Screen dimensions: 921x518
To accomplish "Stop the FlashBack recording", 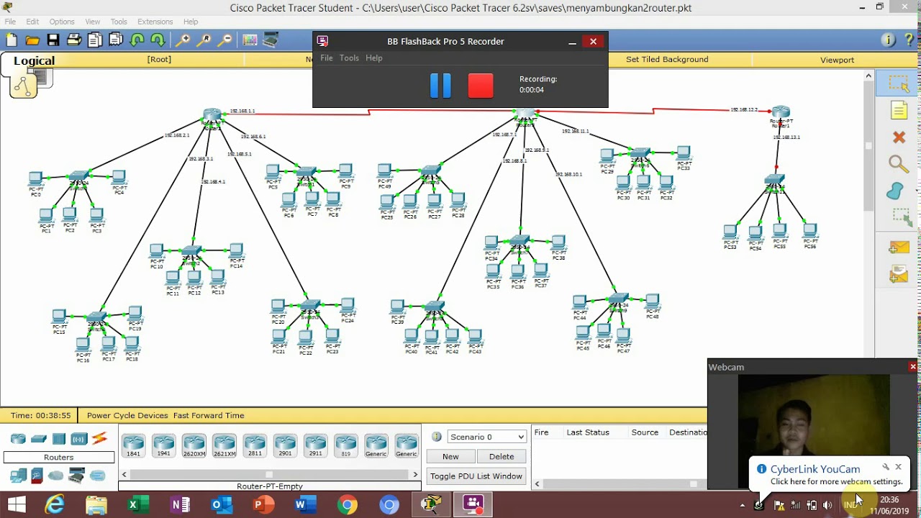I will click(x=481, y=86).
